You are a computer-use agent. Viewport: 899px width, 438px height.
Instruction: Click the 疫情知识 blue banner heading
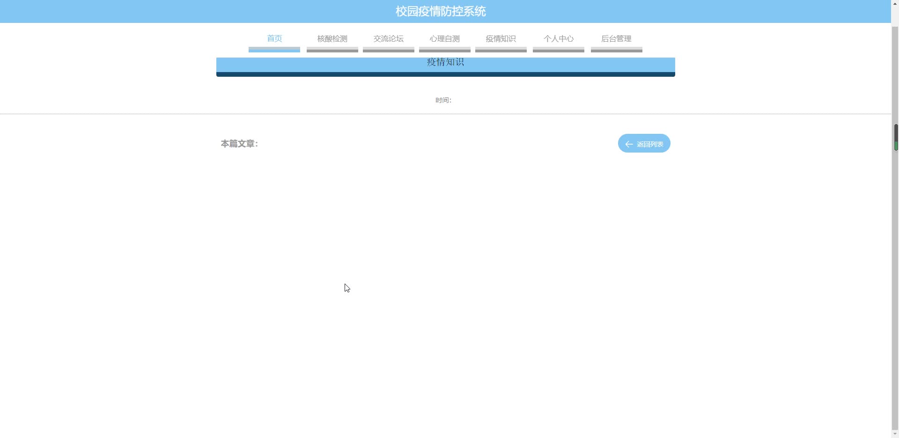pos(445,62)
